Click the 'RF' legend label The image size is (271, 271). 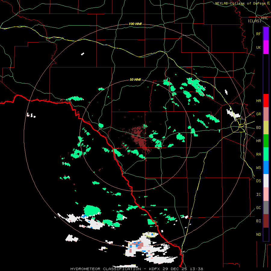pyautogui.click(x=258, y=34)
